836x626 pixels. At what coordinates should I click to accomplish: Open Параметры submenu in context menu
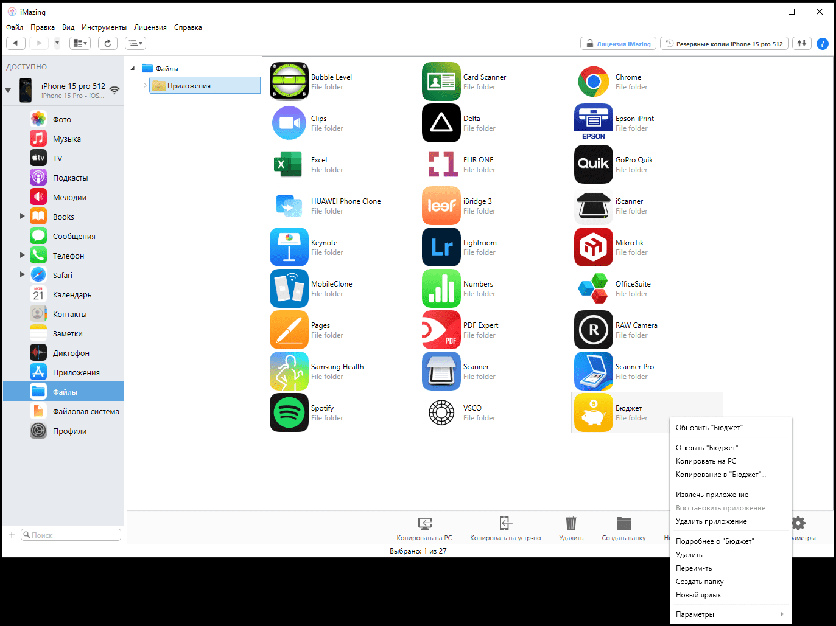[731, 614]
